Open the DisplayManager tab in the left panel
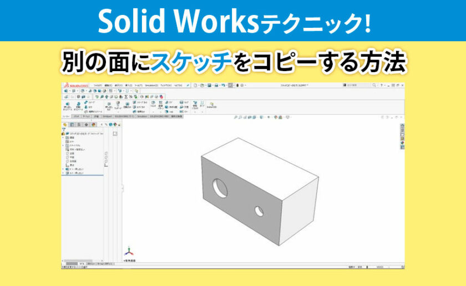Image resolution: width=466 pixels, height=286 pixels. 93,125
